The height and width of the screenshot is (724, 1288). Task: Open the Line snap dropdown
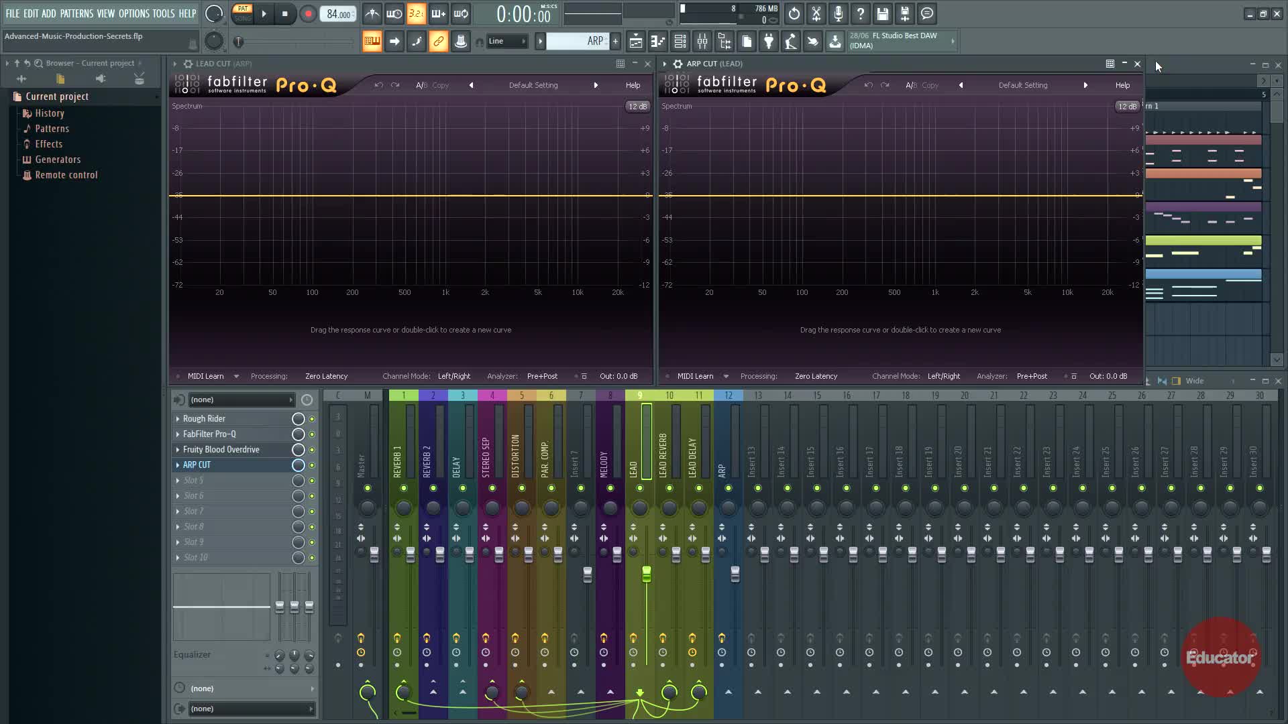tap(507, 42)
